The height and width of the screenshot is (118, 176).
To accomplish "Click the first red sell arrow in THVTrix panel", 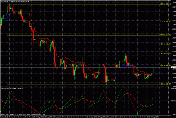I will (x=12, y=92).
